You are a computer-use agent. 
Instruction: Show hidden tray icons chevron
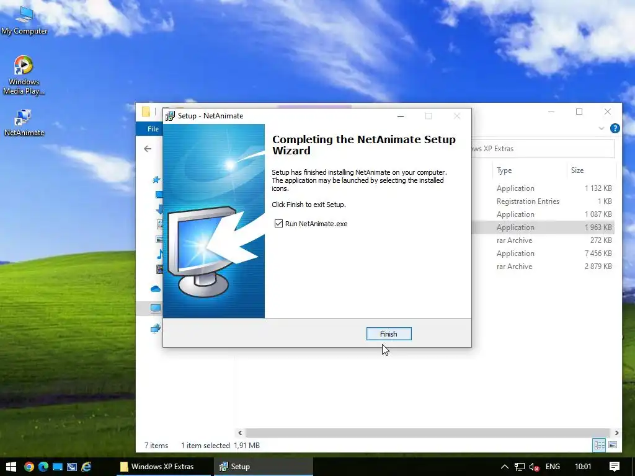pyautogui.click(x=505, y=467)
